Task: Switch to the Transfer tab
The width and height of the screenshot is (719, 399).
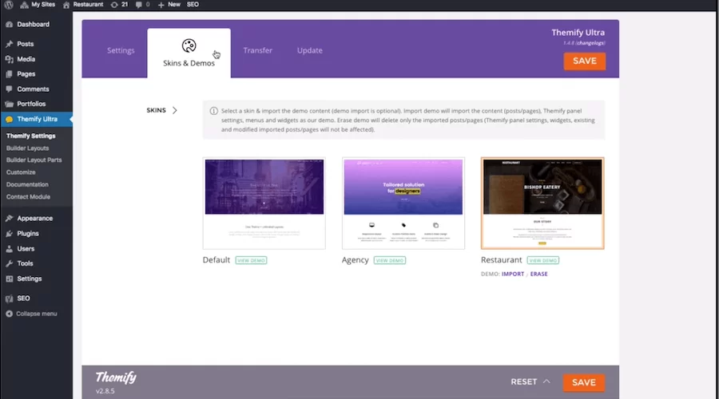Action: pos(258,50)
